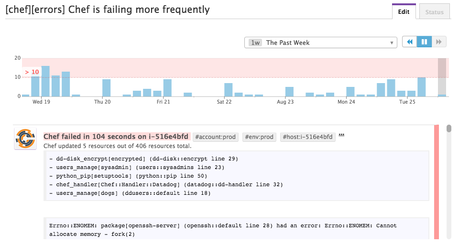Click the event stream scrollbar thumb

pos(449,128)
